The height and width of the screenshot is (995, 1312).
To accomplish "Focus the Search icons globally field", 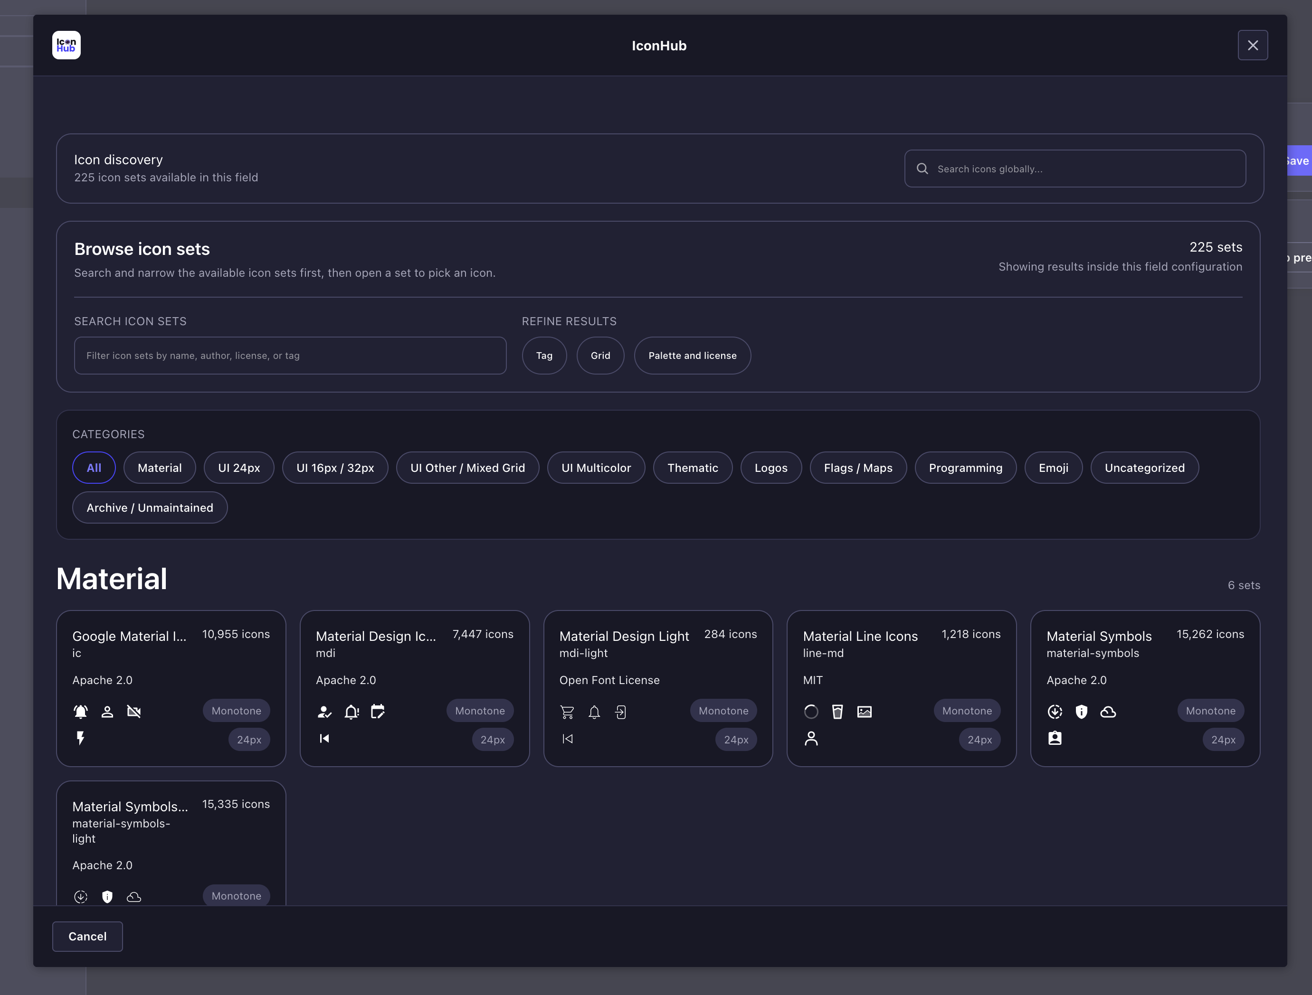I will point(1075,169).
